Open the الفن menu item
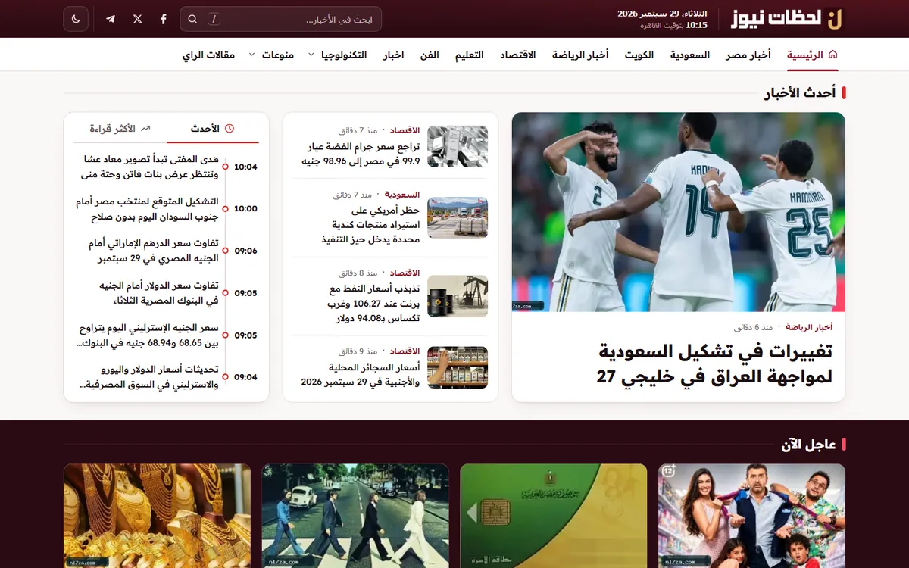 tap(430, 55)
